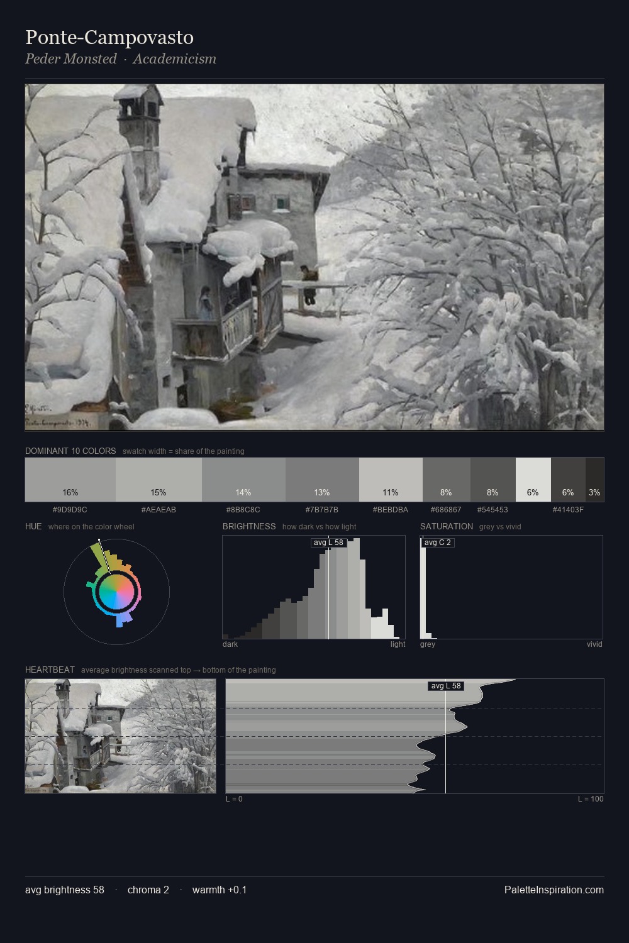Click the #BEBDBA hex code
The width and height of the screenshot is (629, 943).
pyautogui.click(x=391, y=510)
